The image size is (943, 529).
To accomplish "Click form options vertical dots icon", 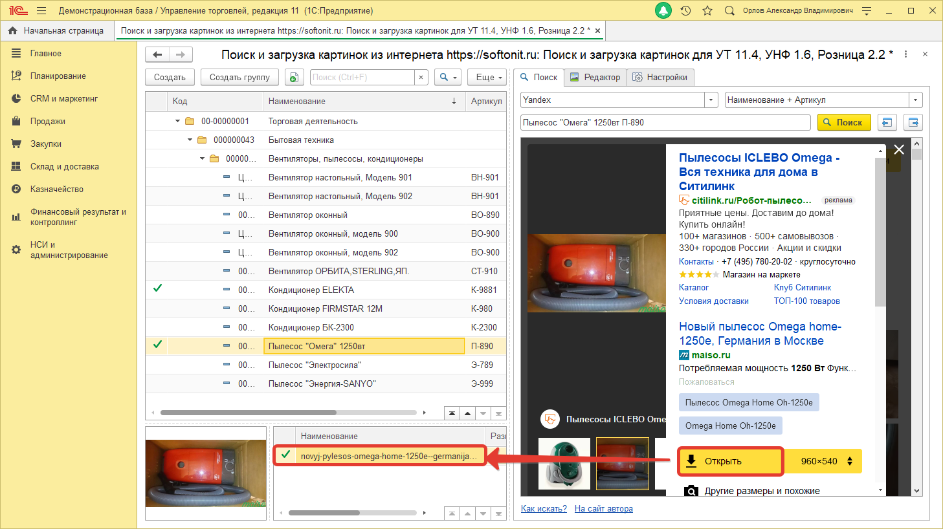I will pos(905,54).
